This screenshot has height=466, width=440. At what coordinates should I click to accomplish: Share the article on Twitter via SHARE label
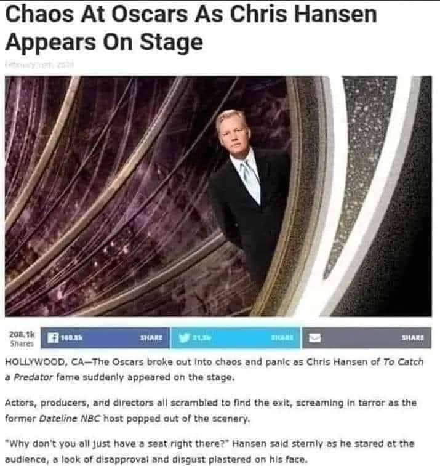point(282,338)
